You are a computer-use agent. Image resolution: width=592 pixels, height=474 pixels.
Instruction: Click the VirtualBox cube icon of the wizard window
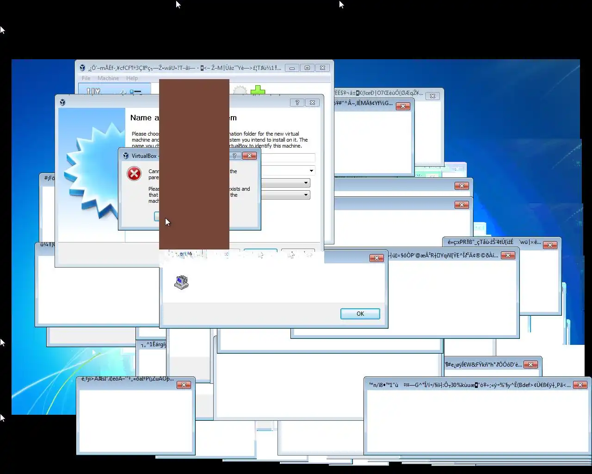click(x=62, y=102)
